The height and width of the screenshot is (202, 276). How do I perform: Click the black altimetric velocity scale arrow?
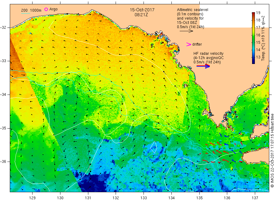pyautogui.click(x=186, y=31)
